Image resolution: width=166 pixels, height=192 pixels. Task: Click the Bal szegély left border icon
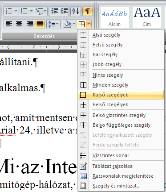tap(83, 55)
